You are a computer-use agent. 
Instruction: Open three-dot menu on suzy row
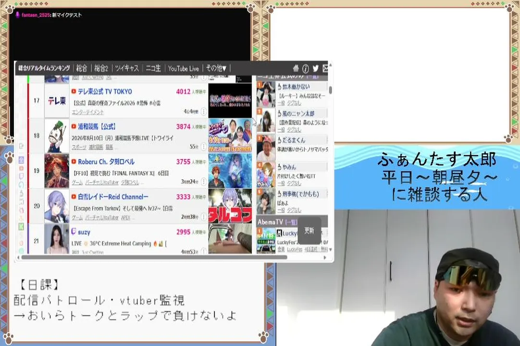(204, 251)
